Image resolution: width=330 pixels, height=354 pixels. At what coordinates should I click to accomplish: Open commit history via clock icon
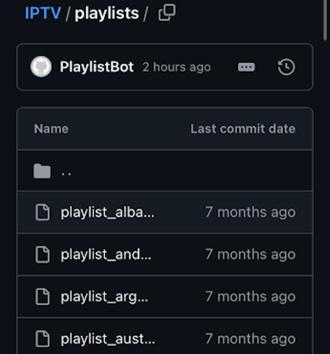(287, 67)
